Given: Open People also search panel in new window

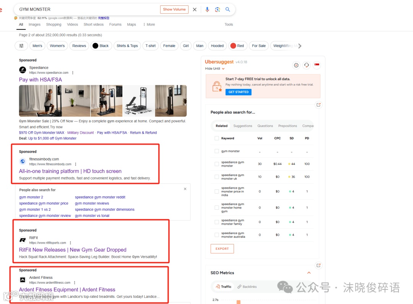Looking at the screenshot, I should tap(319, 105).
